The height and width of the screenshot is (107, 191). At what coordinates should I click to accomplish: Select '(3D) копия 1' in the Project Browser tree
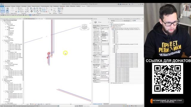click(11, 28)
